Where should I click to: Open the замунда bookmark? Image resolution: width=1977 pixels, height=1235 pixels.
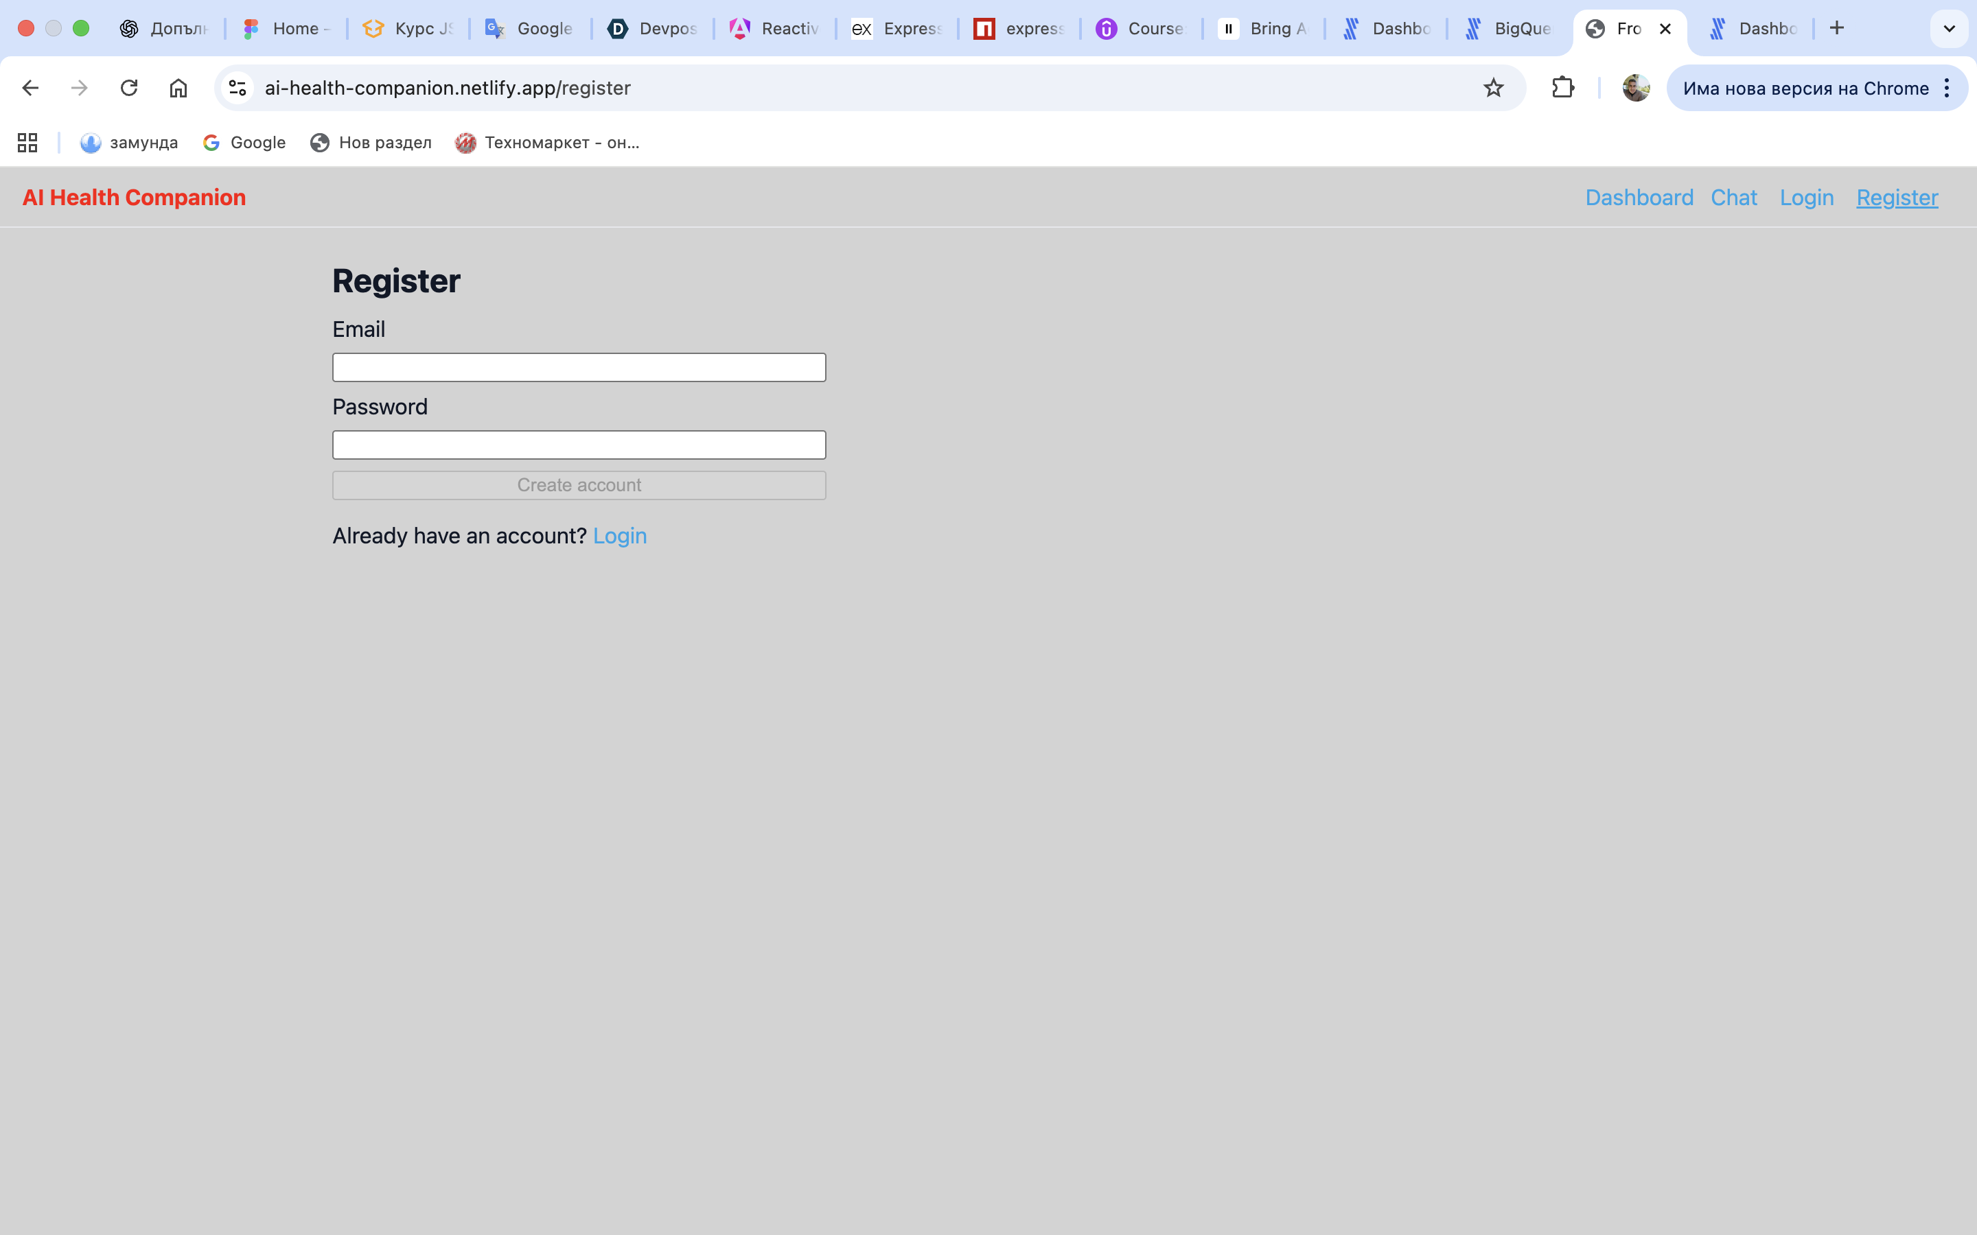pyautogui.click(x=129, y=143)
